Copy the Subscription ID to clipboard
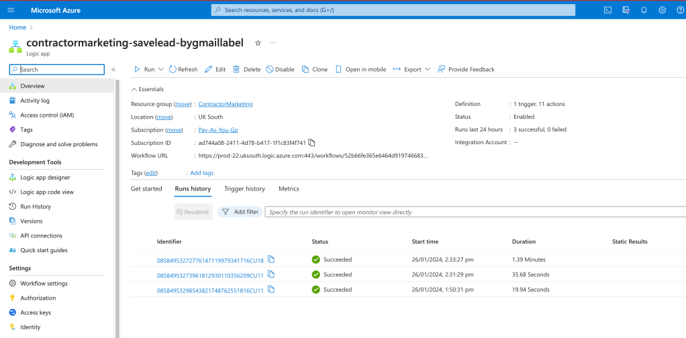Image resolution: width=686 pixels, height=338 pixels. pyautogui.click(x=311, y=143)
